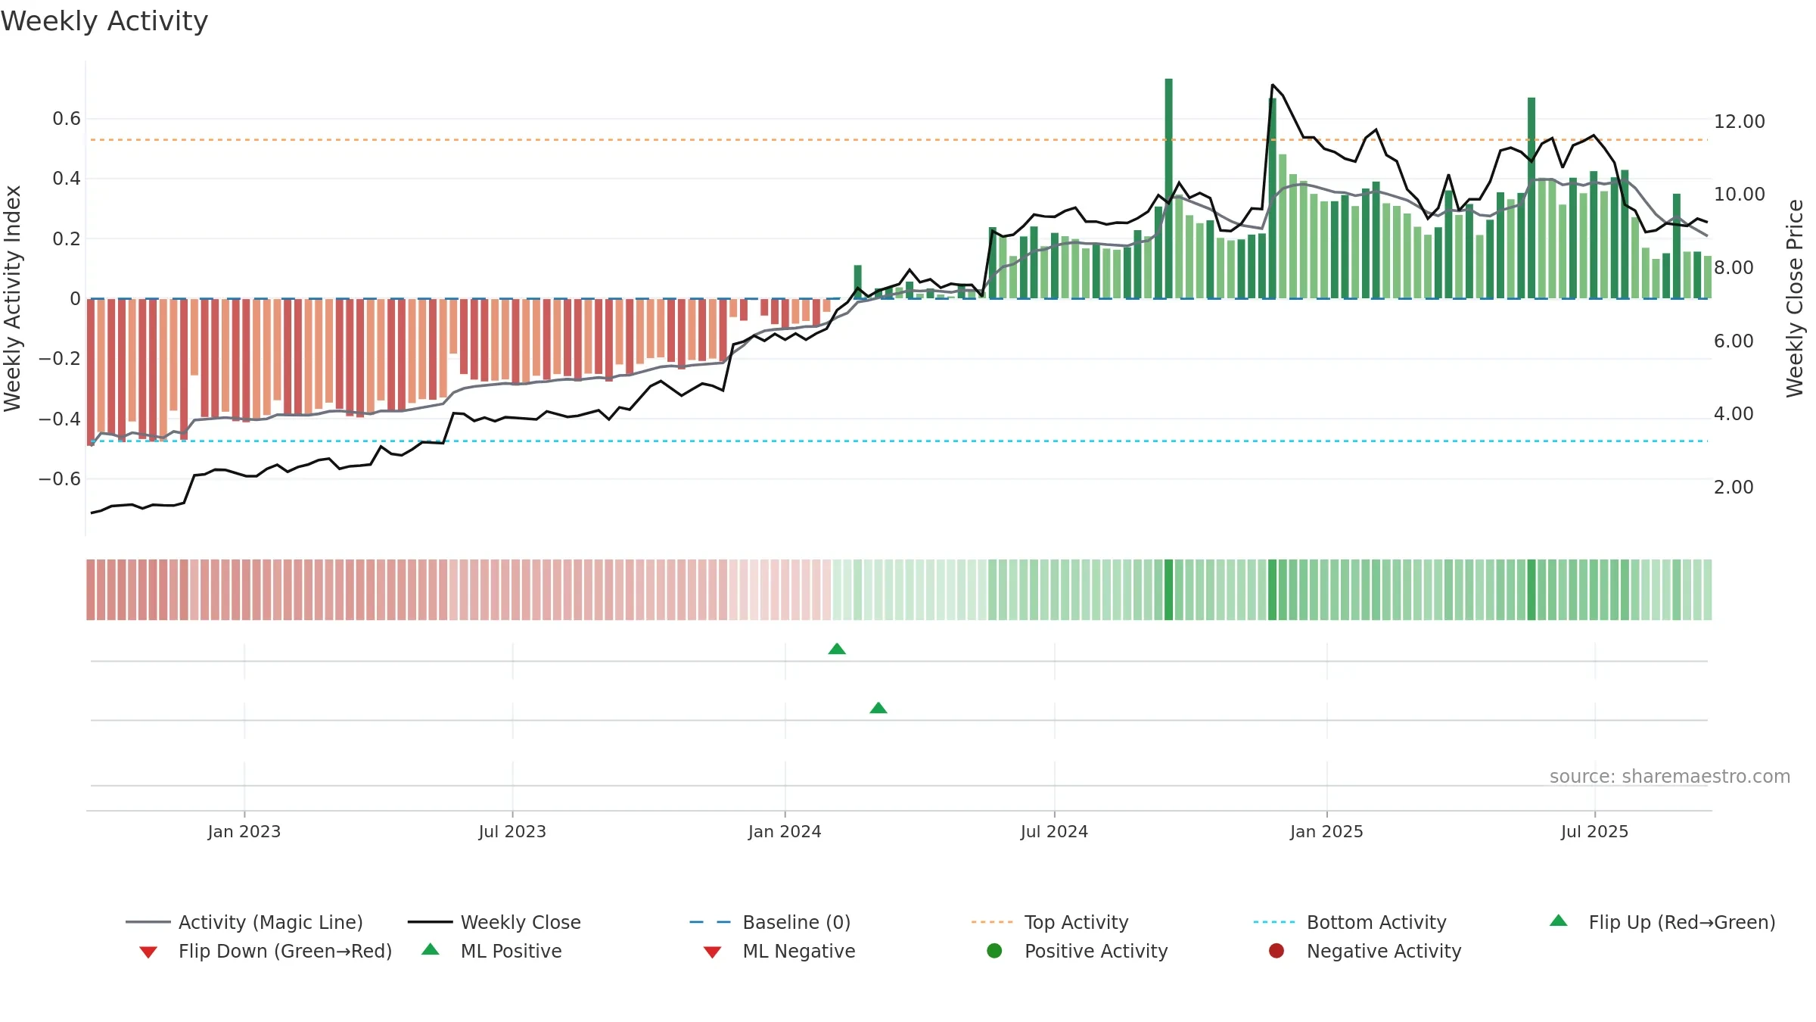Click the ML Negative red triangle legend icon
The image size is (1816, 1022).
pyautogui.click(x=712, y=952)
